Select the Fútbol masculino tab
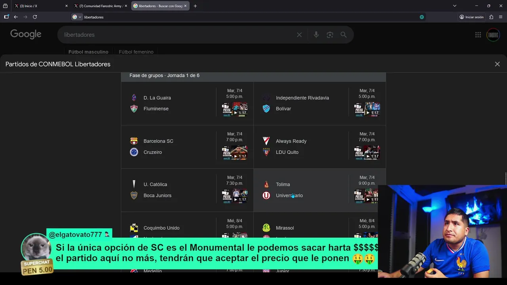Screen dimensions: 507x285 pyautogui.click(x=88, y=52)
